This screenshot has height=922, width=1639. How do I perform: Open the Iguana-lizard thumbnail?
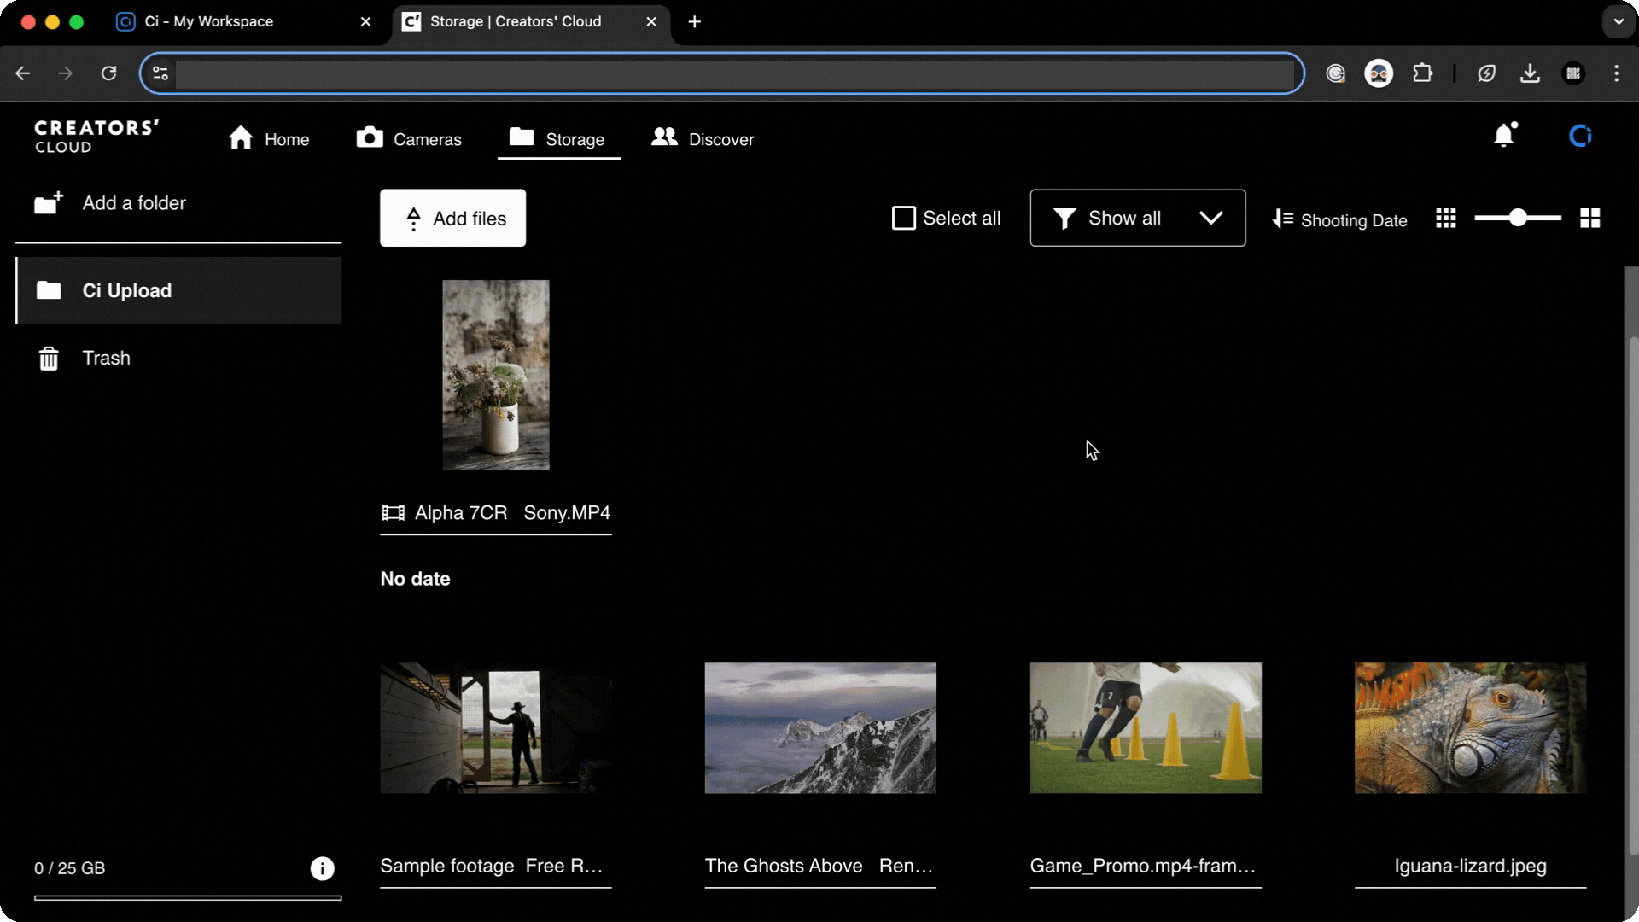[x=1470, y=728]
